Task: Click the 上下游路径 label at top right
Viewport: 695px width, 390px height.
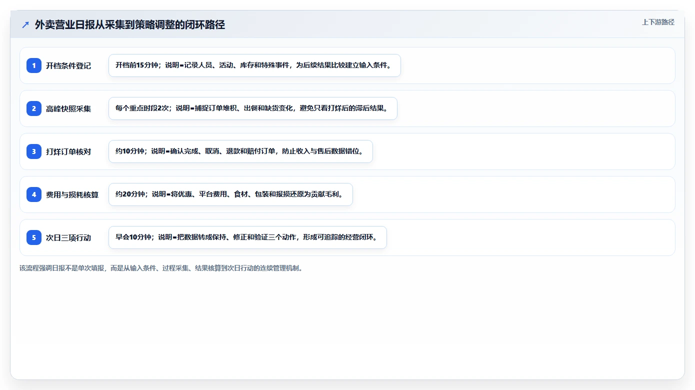Action: tap(658, 22)
